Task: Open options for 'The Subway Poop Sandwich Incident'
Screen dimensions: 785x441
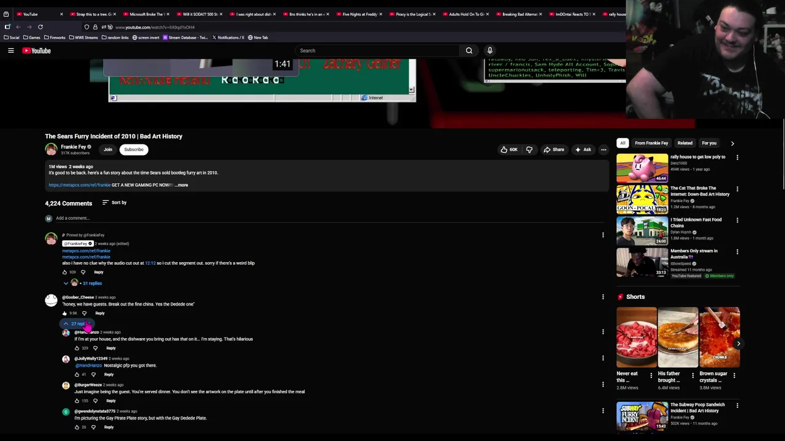Action: pyautogui.click(x=737, y=405)
